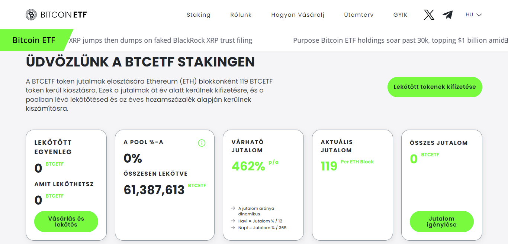Image resolution: width=508 pixels, height=244 pixels.
Task: Click the ÖSSZESEN LEKÖTVE label
Action: [x=155, y=174]
